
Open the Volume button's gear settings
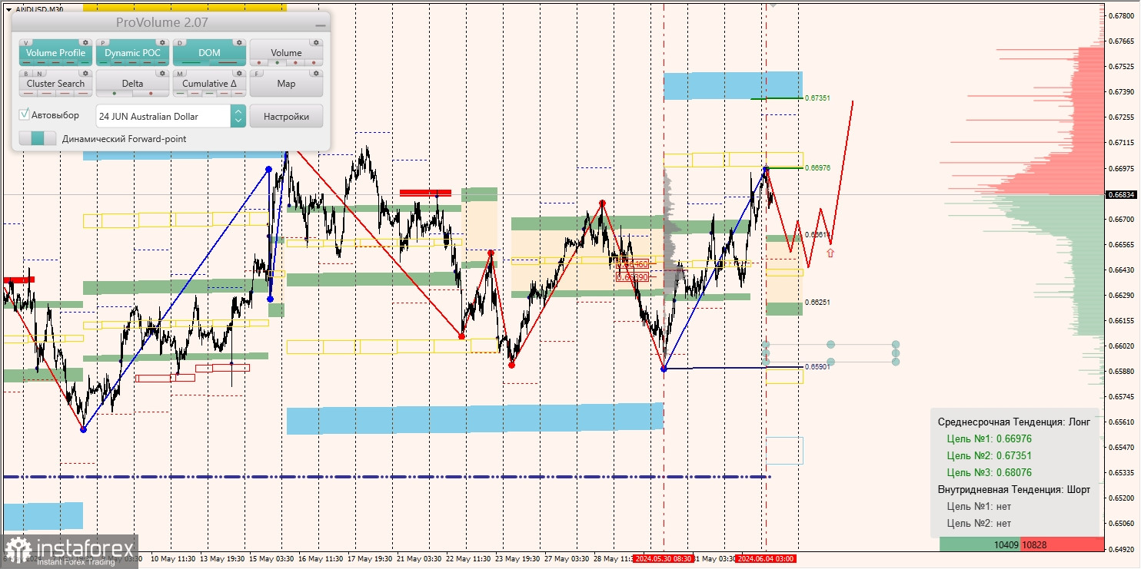pos(316,42)
